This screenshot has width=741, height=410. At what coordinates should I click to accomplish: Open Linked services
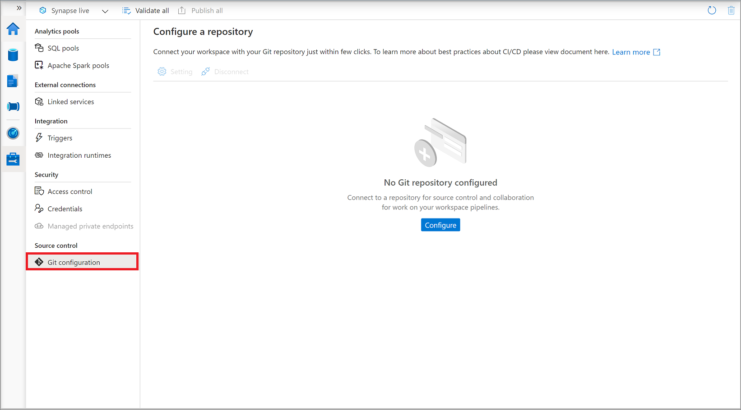(71, 101)
